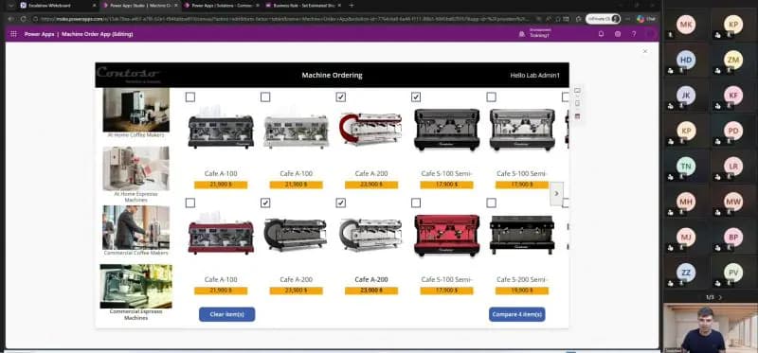Select the phone device preview icon
758x353 pixels.
(x=577, y=103)
